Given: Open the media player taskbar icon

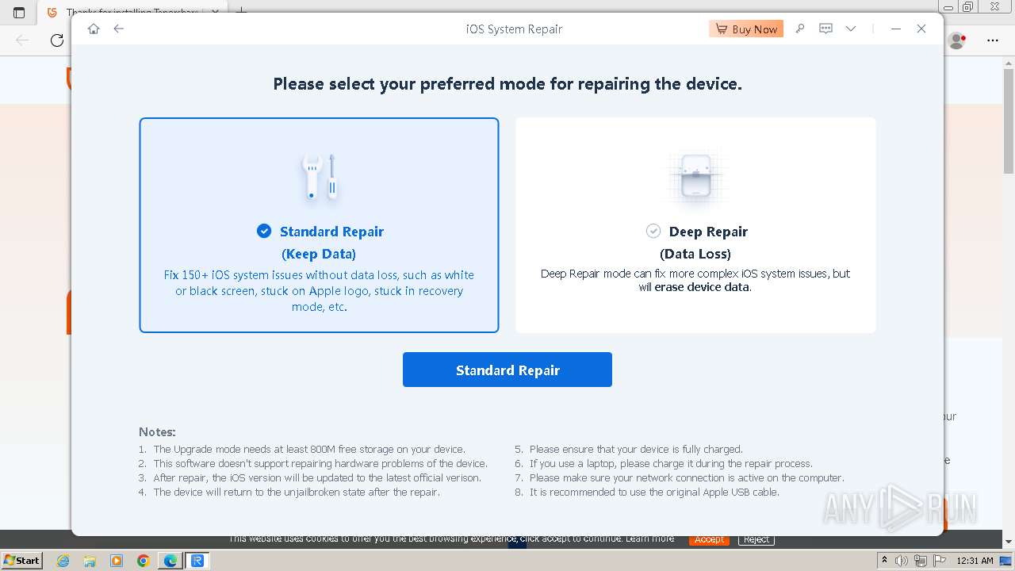Looking at the screenshot, I should 117,561.
